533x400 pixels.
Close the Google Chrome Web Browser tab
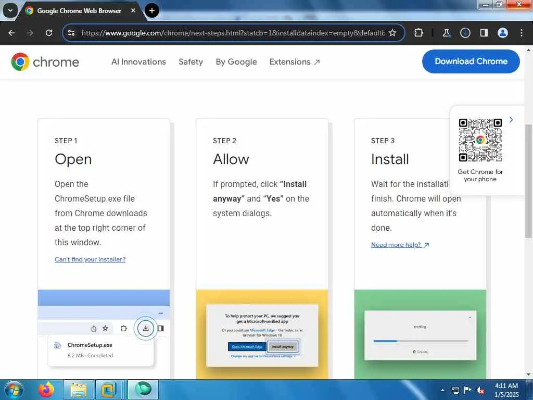tap(133, 10)
